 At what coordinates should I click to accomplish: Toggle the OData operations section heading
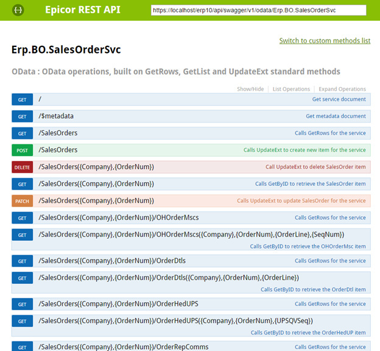coord(176,71)
